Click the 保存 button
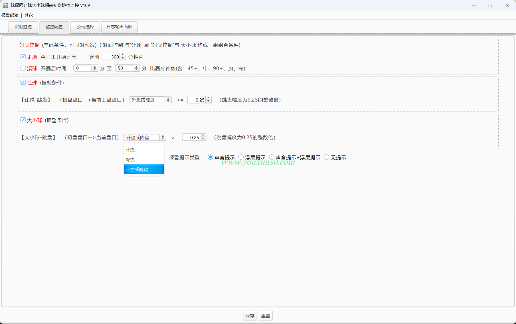Screen dimensions: 516x324 (250, 316)
